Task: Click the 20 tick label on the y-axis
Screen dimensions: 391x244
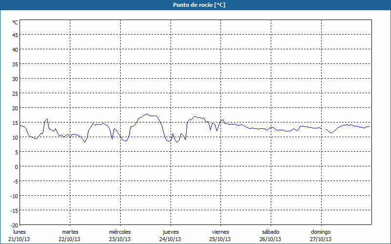Action: (x=15, y=108)
